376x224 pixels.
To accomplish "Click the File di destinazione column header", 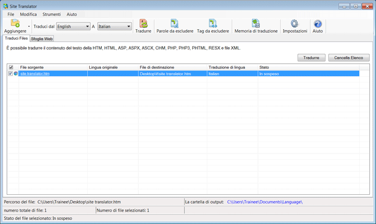I will coord(172,67).
